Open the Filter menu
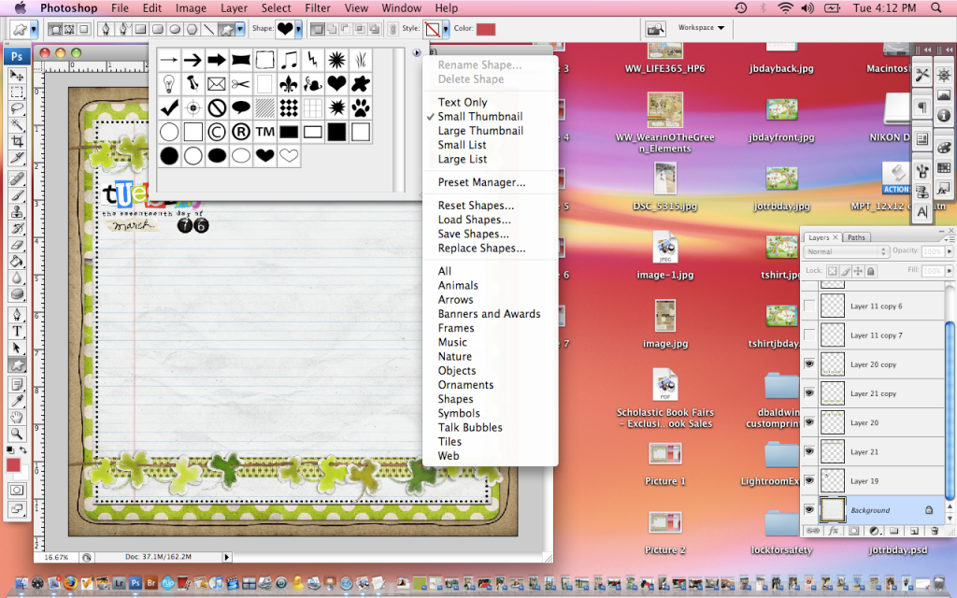 pos(318,7)
